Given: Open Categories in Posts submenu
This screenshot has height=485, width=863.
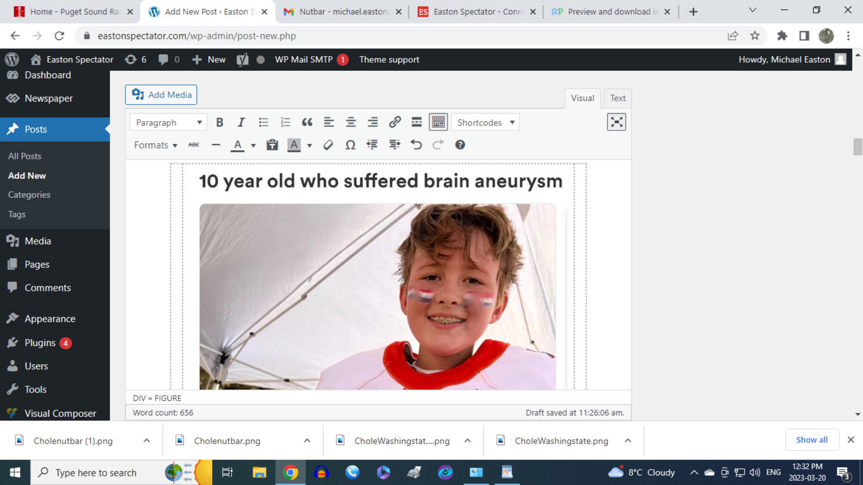Looking at the screenshot, I should (29, 195).
